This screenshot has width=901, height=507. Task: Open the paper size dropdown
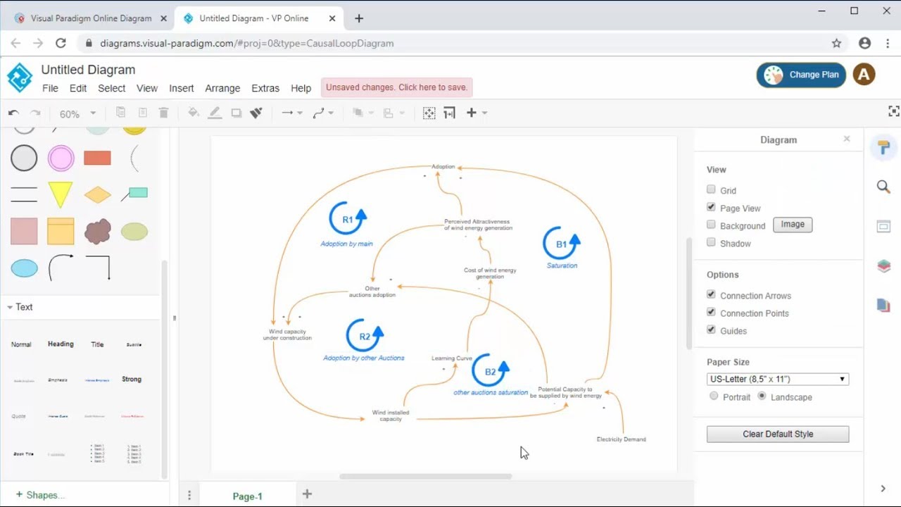778,379
